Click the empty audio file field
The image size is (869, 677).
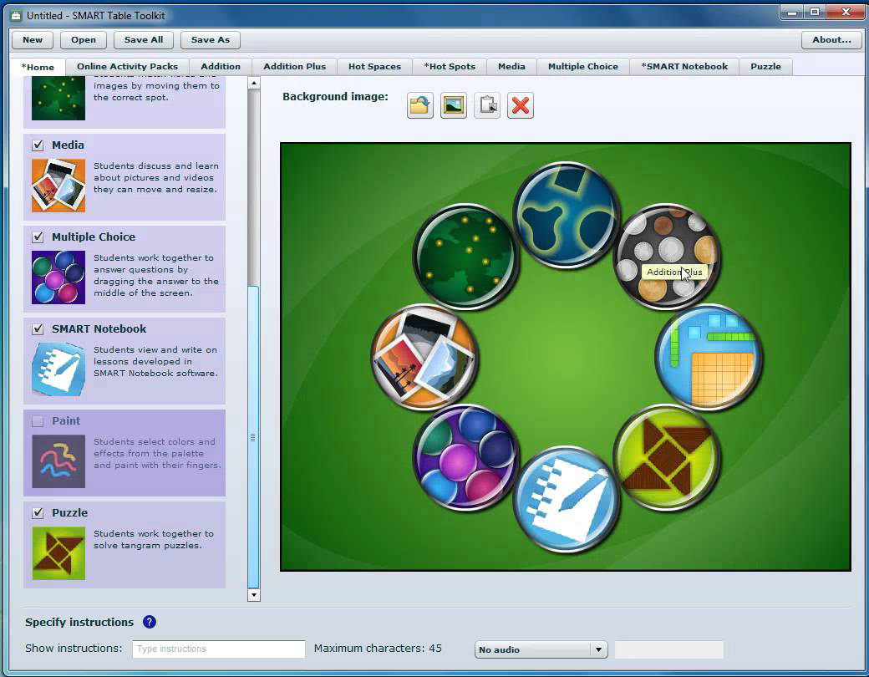(x=669, y=649)
